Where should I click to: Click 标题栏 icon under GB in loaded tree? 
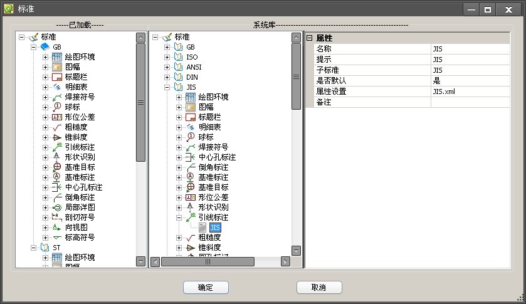56,77
